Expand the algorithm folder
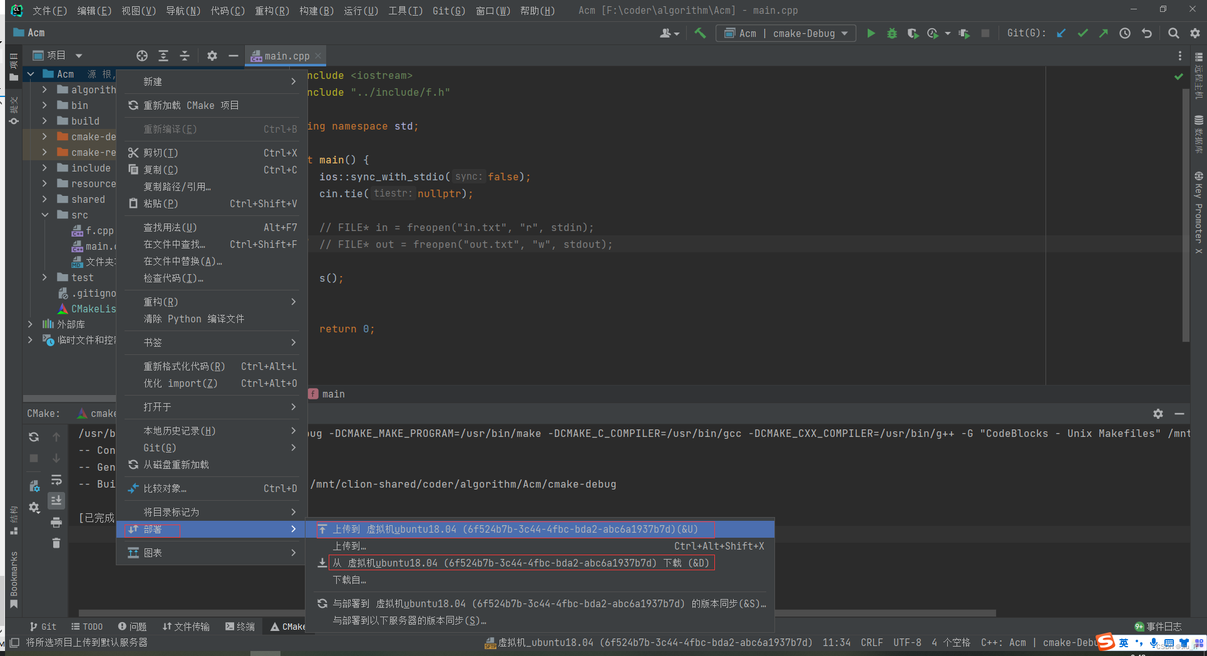The height and width of the screenshot is (656, 1207). click(x=44, y=90)
